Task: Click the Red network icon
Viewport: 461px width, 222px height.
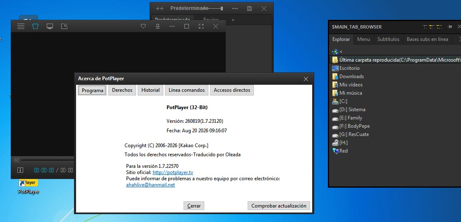Action: 335,151
